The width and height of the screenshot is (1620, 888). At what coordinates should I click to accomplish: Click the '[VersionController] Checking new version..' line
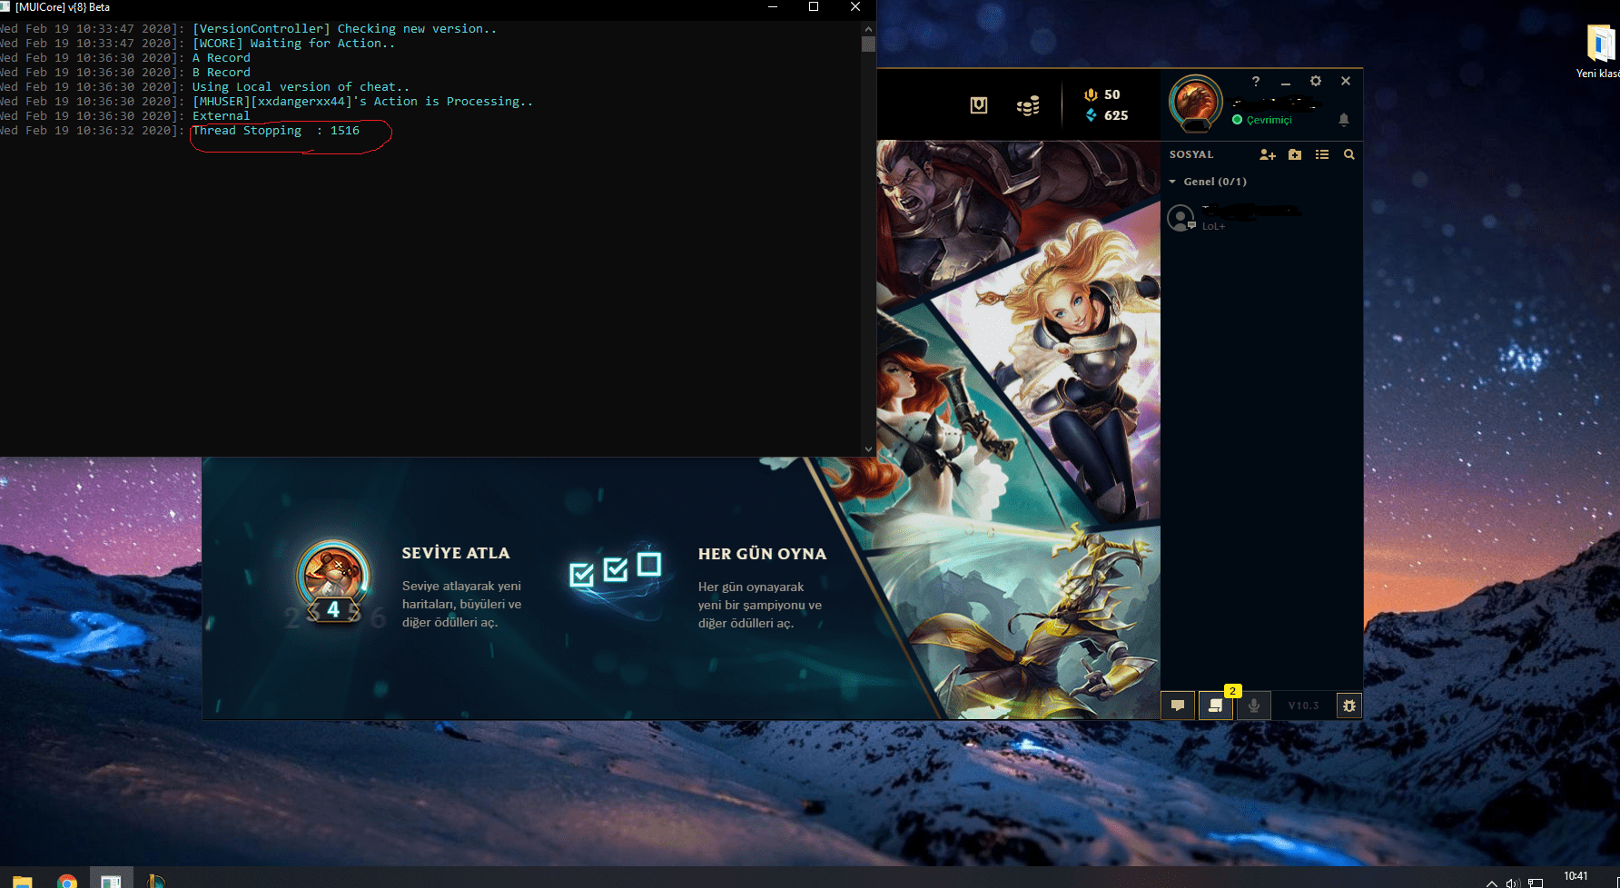(x=345, y=29)
